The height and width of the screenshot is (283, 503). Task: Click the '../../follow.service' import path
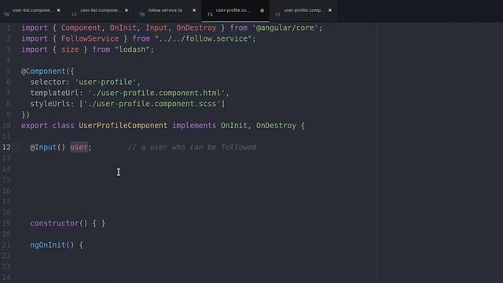[204, 39]
